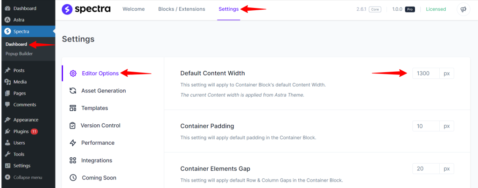
Task: Select the Asset Generation refresh icon
Action: click(x=73, y=91)
